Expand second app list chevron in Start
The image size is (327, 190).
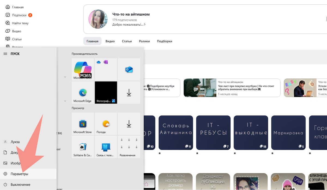click(65, 101)
